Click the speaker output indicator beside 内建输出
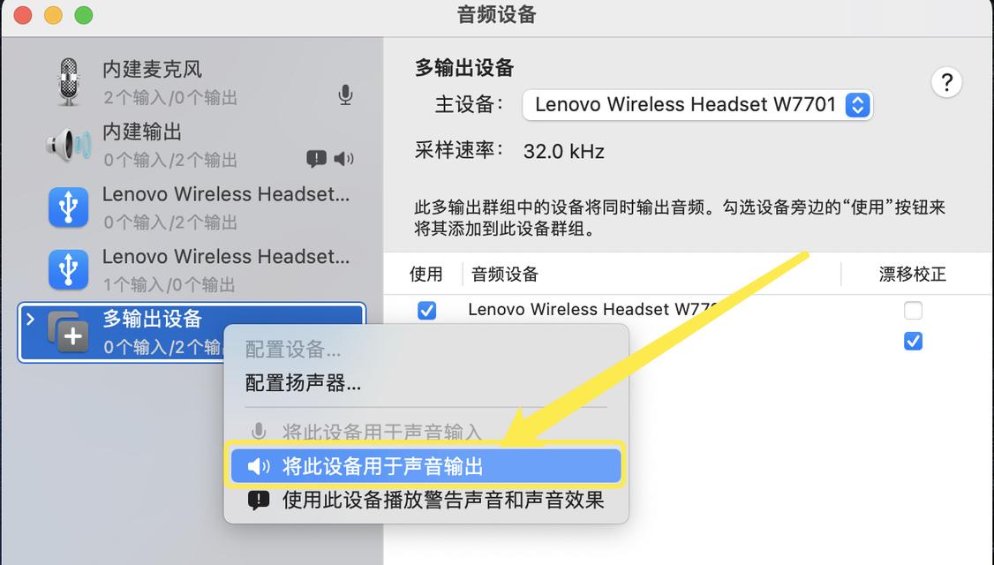994x565 pixels. [x=343, y=158]
